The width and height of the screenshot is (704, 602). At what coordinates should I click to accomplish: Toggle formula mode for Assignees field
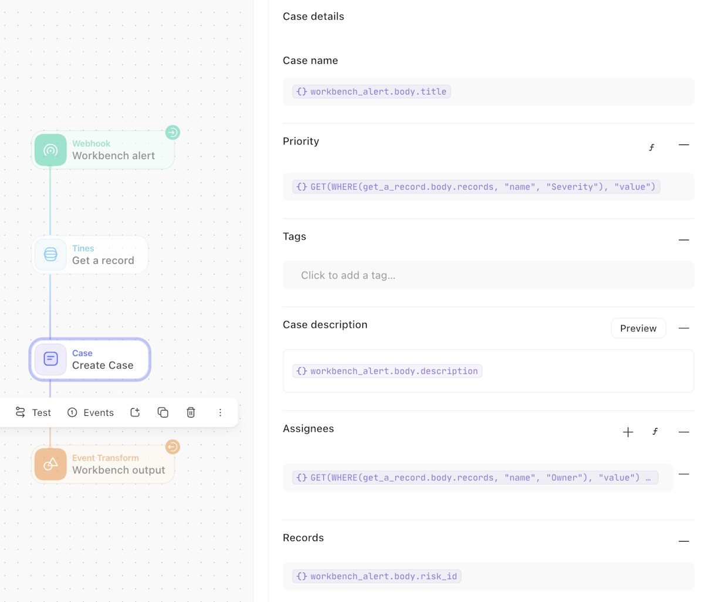point(655,432)
